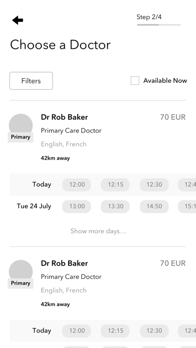Pick Today 12:00 slot for first doctor
Viewport: 196px width, 348px height.
[x=76, y=185]
